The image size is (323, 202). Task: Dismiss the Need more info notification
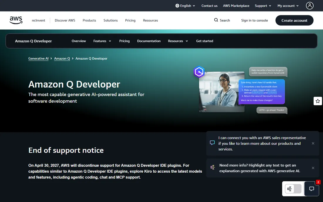coord(313,168)
